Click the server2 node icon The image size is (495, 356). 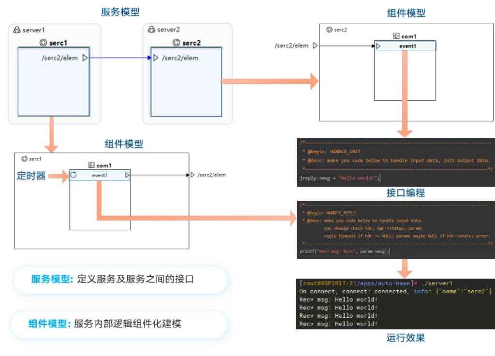coord(151,30)
